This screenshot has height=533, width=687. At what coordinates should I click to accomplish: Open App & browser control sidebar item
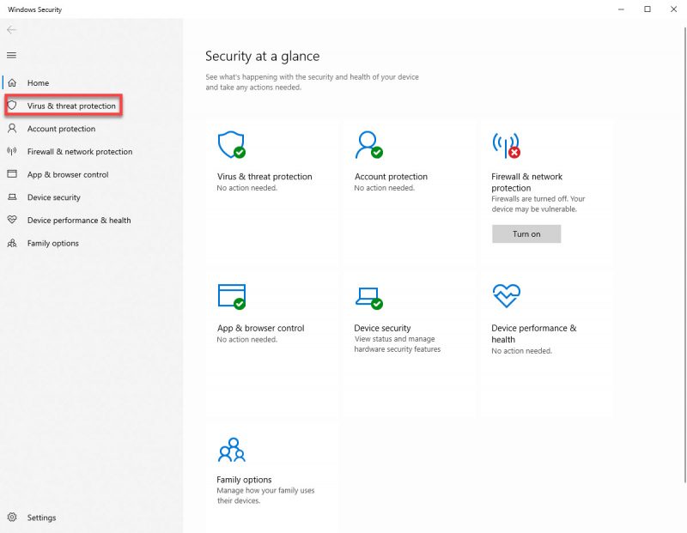coord(68,174)
